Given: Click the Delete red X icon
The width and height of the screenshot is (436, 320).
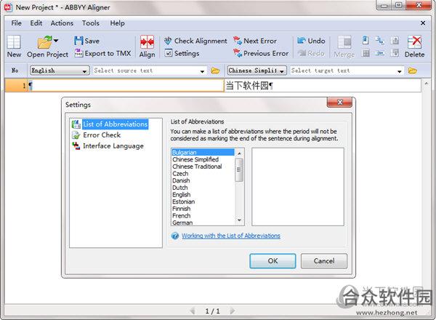Looking at the screenshot, I should point(414,42).
